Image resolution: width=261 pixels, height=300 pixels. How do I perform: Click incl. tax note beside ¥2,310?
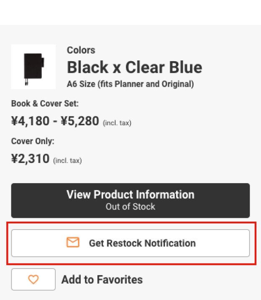pyautogui.click(x=67, y=160)
